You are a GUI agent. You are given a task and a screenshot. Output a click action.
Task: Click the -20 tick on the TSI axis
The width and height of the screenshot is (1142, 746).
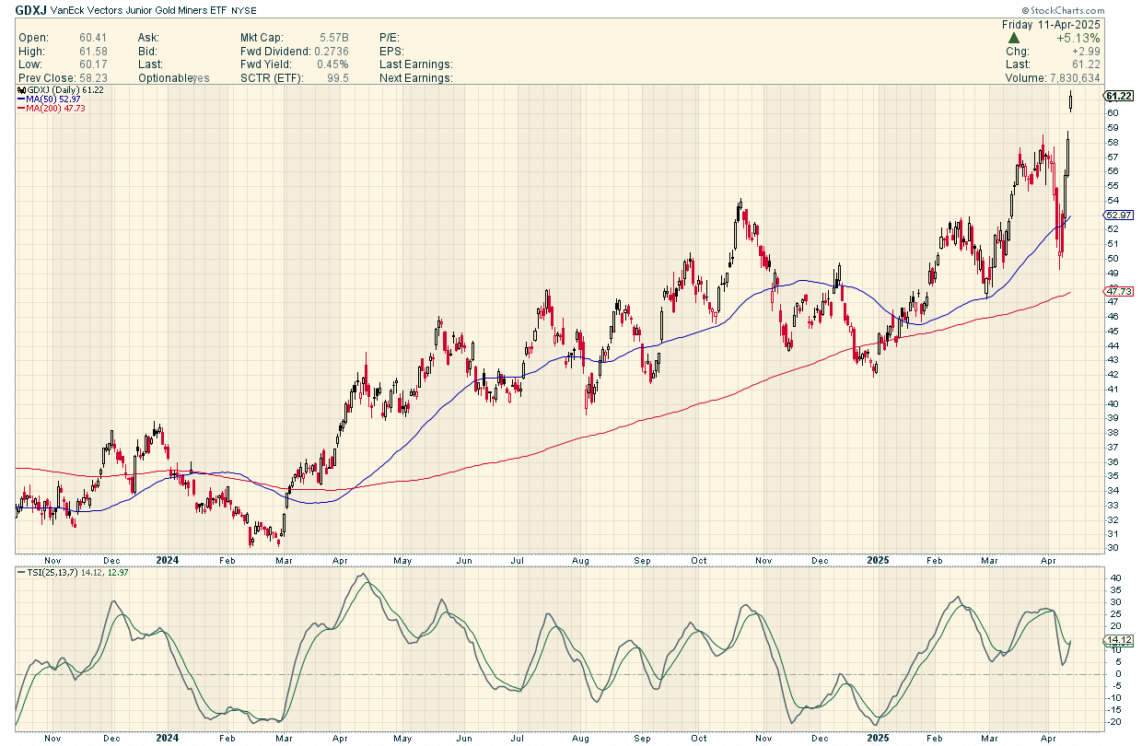(x=1113, y=721)
